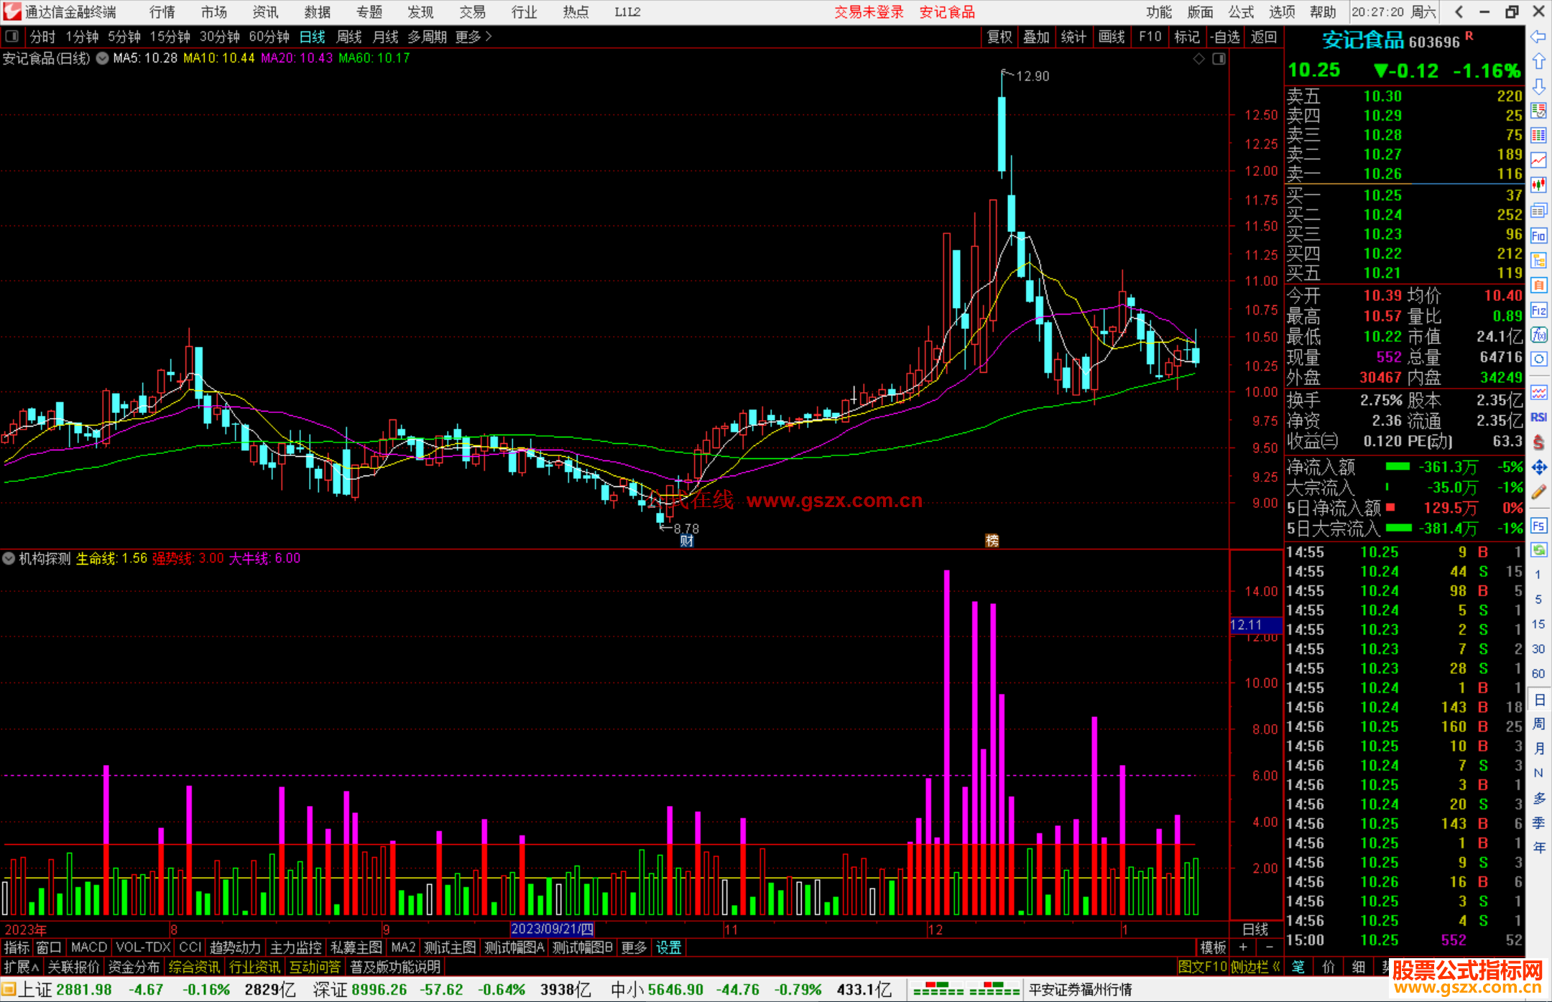This screenshot has width=1552, height=1002.
Task: Select the pencil drawing tool icon
Action: pyautogui.click(x=1538, y=493)
